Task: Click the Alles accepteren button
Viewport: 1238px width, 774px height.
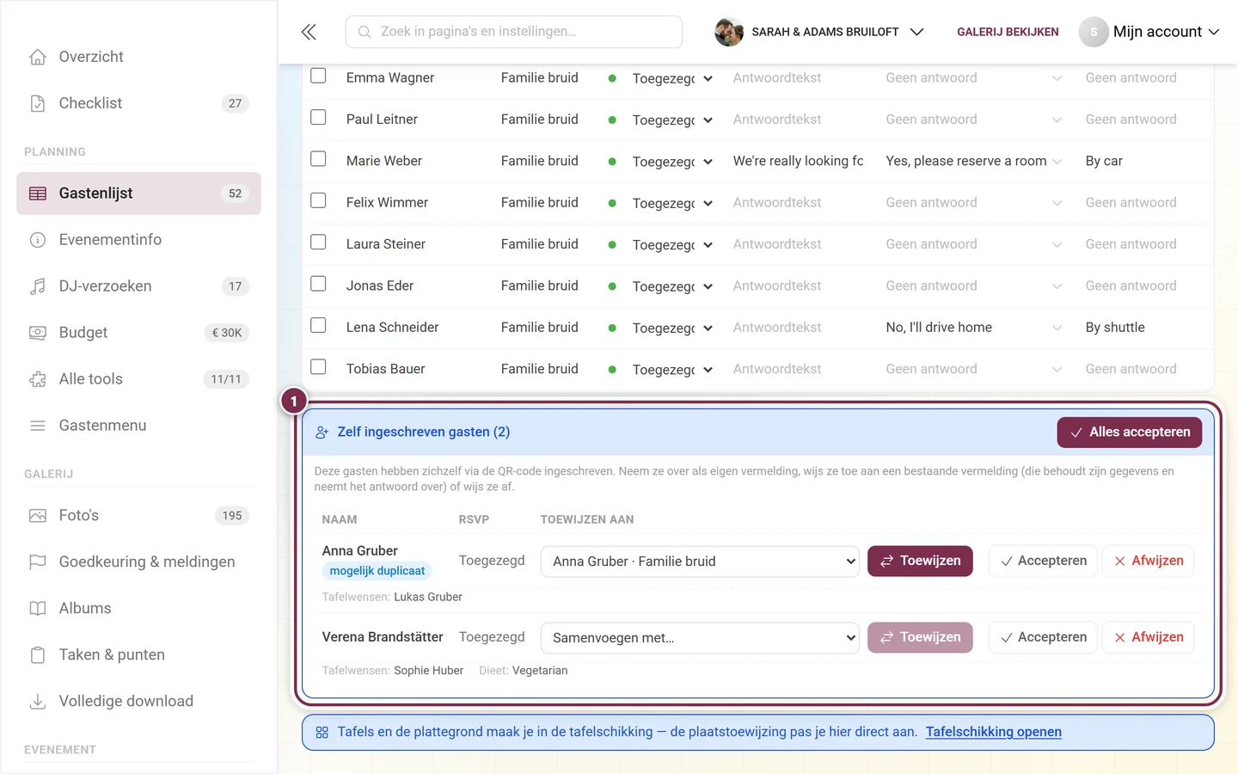Action: [x=1130, y=433]
